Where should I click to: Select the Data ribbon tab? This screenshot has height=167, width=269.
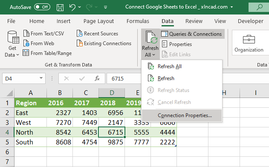tap(168, 21)
